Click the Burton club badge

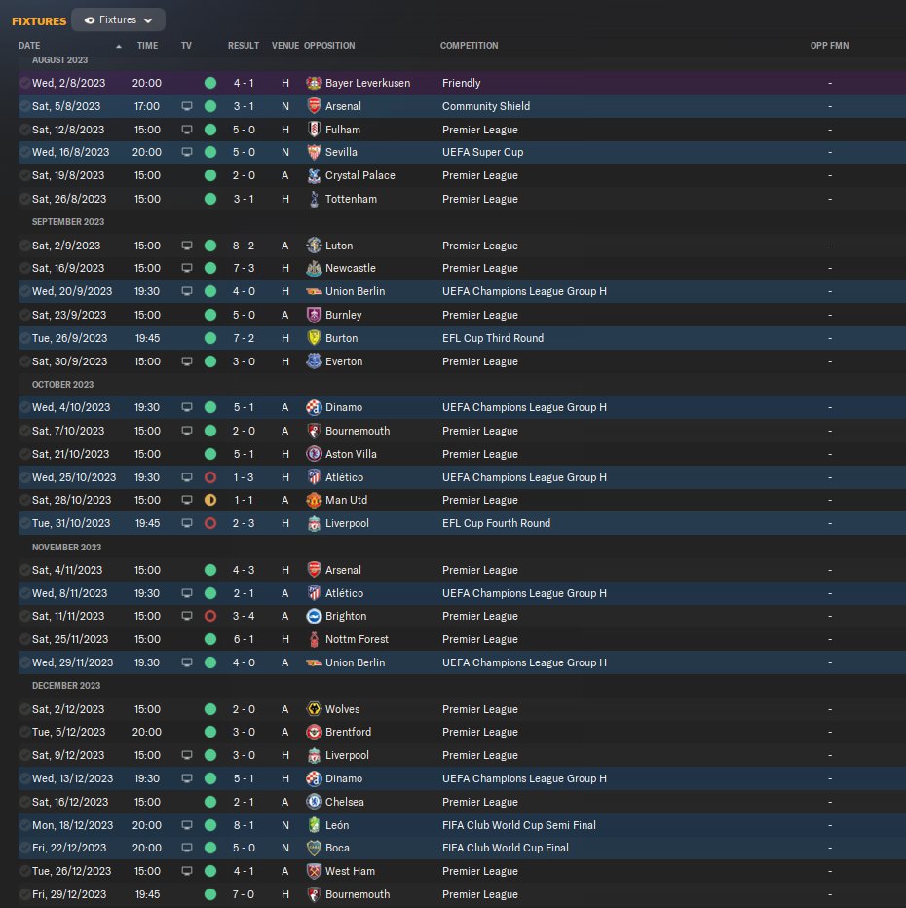point(314,338)
